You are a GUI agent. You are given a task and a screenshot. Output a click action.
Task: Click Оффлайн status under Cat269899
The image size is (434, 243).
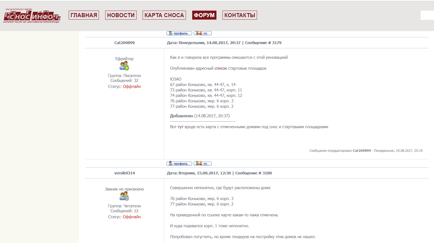pos(132,87)
